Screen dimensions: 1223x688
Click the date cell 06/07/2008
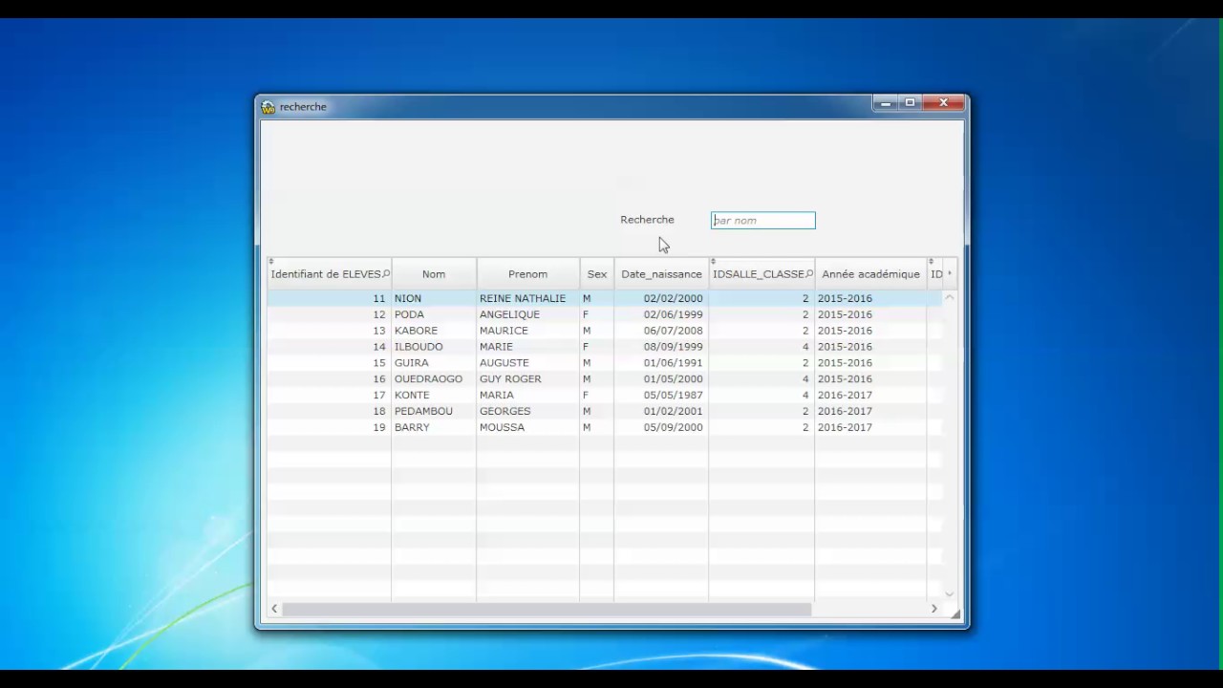[661, 331]
